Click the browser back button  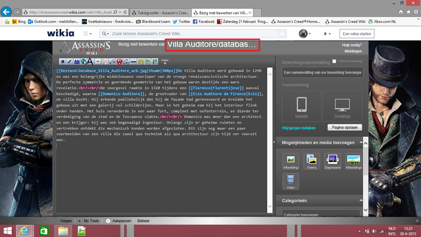click(x=6, y=12)
